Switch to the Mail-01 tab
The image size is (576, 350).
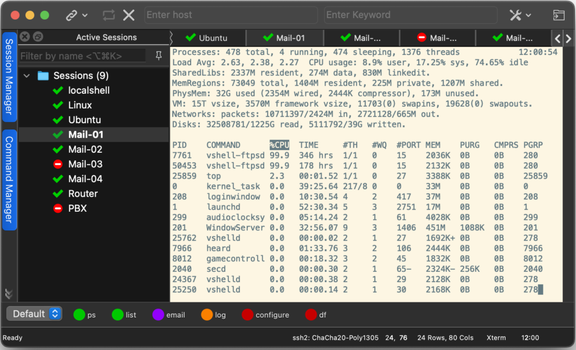coord(283,38)
